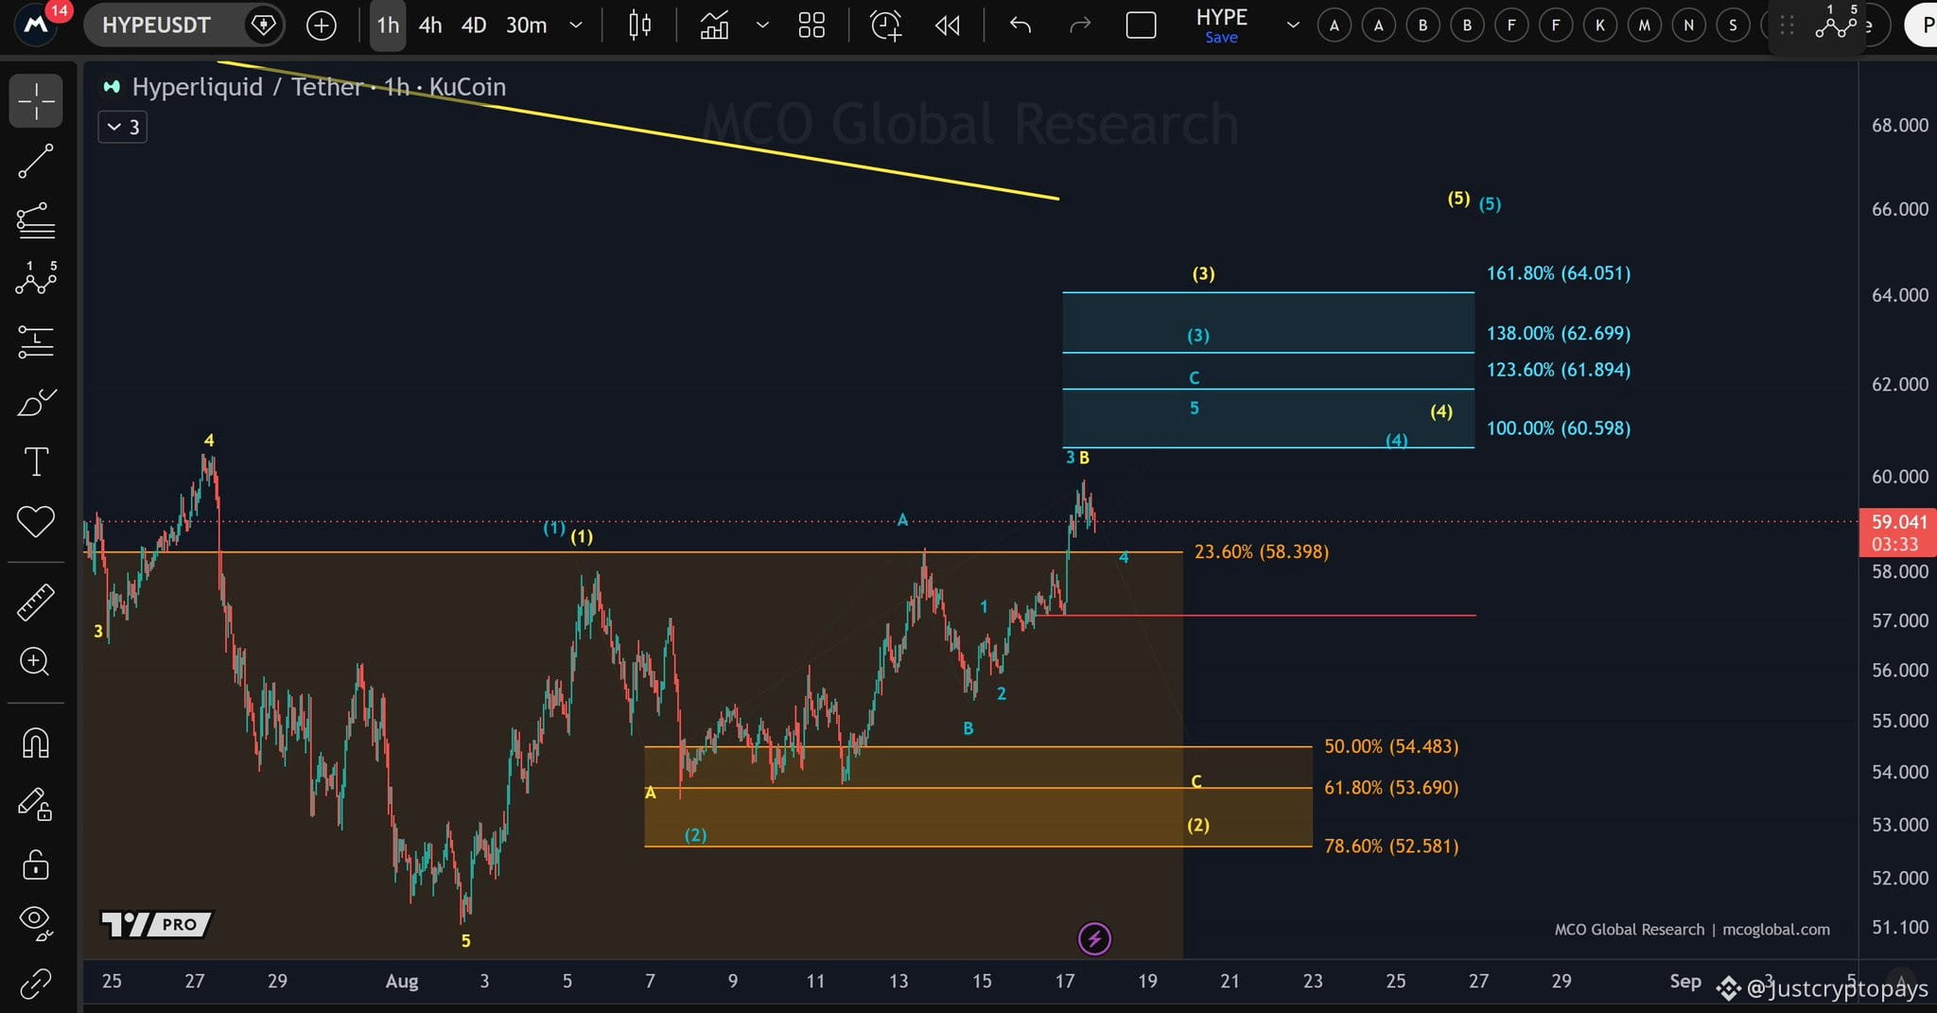Select the forecasting and position tool
The width and height of the screenshot is (1937, 1013).
point(36,341)
